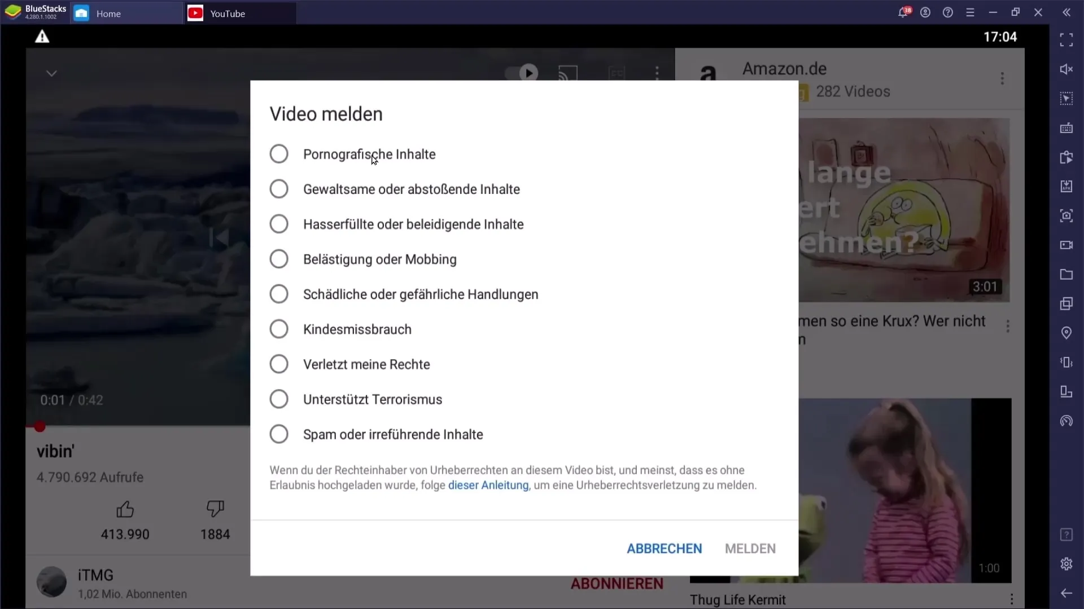Open the iTMG channel avatar
The width and height of the screenshot is (1084, 609).
pos(51,582)
